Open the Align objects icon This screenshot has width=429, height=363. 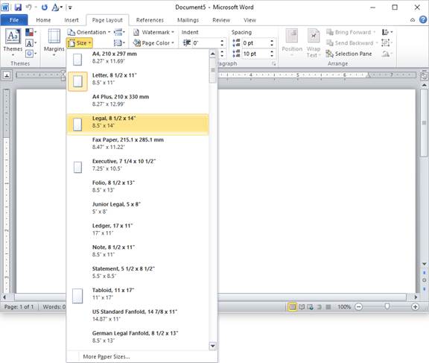pyautogui.click(x=387, y=32)
